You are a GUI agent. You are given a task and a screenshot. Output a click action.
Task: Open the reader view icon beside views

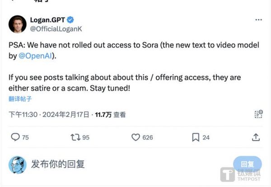coord(259,114)
